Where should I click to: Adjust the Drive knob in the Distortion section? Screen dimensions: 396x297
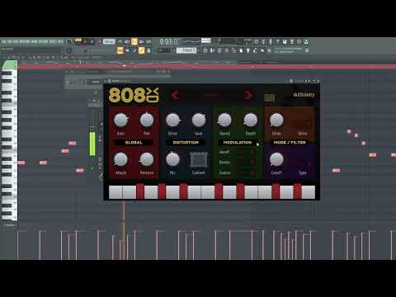point(173,120)
